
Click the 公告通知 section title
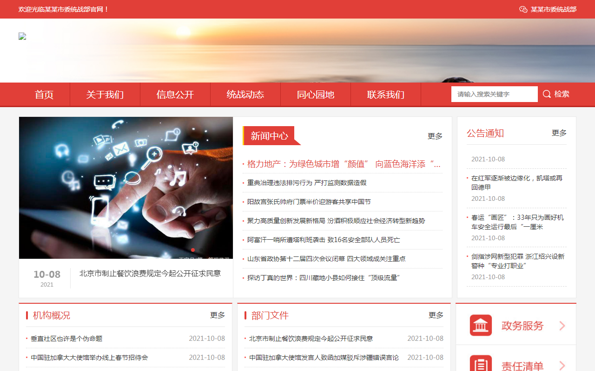(x=485, y=133)
